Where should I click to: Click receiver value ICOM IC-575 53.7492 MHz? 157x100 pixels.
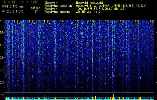(100, 9)
